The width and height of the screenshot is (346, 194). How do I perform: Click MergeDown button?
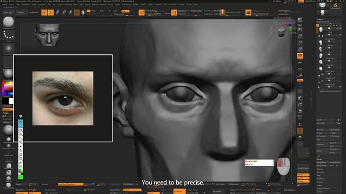[x=323, y=162]
